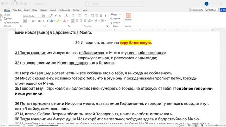The image size is (226, 127).
Task: Open Find from the Editing group
Action: (x=114, y=14)
